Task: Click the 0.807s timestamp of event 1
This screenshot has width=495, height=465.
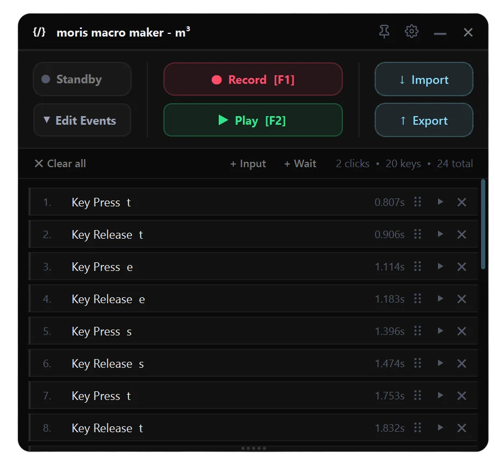Action: [x=390, y=202]
